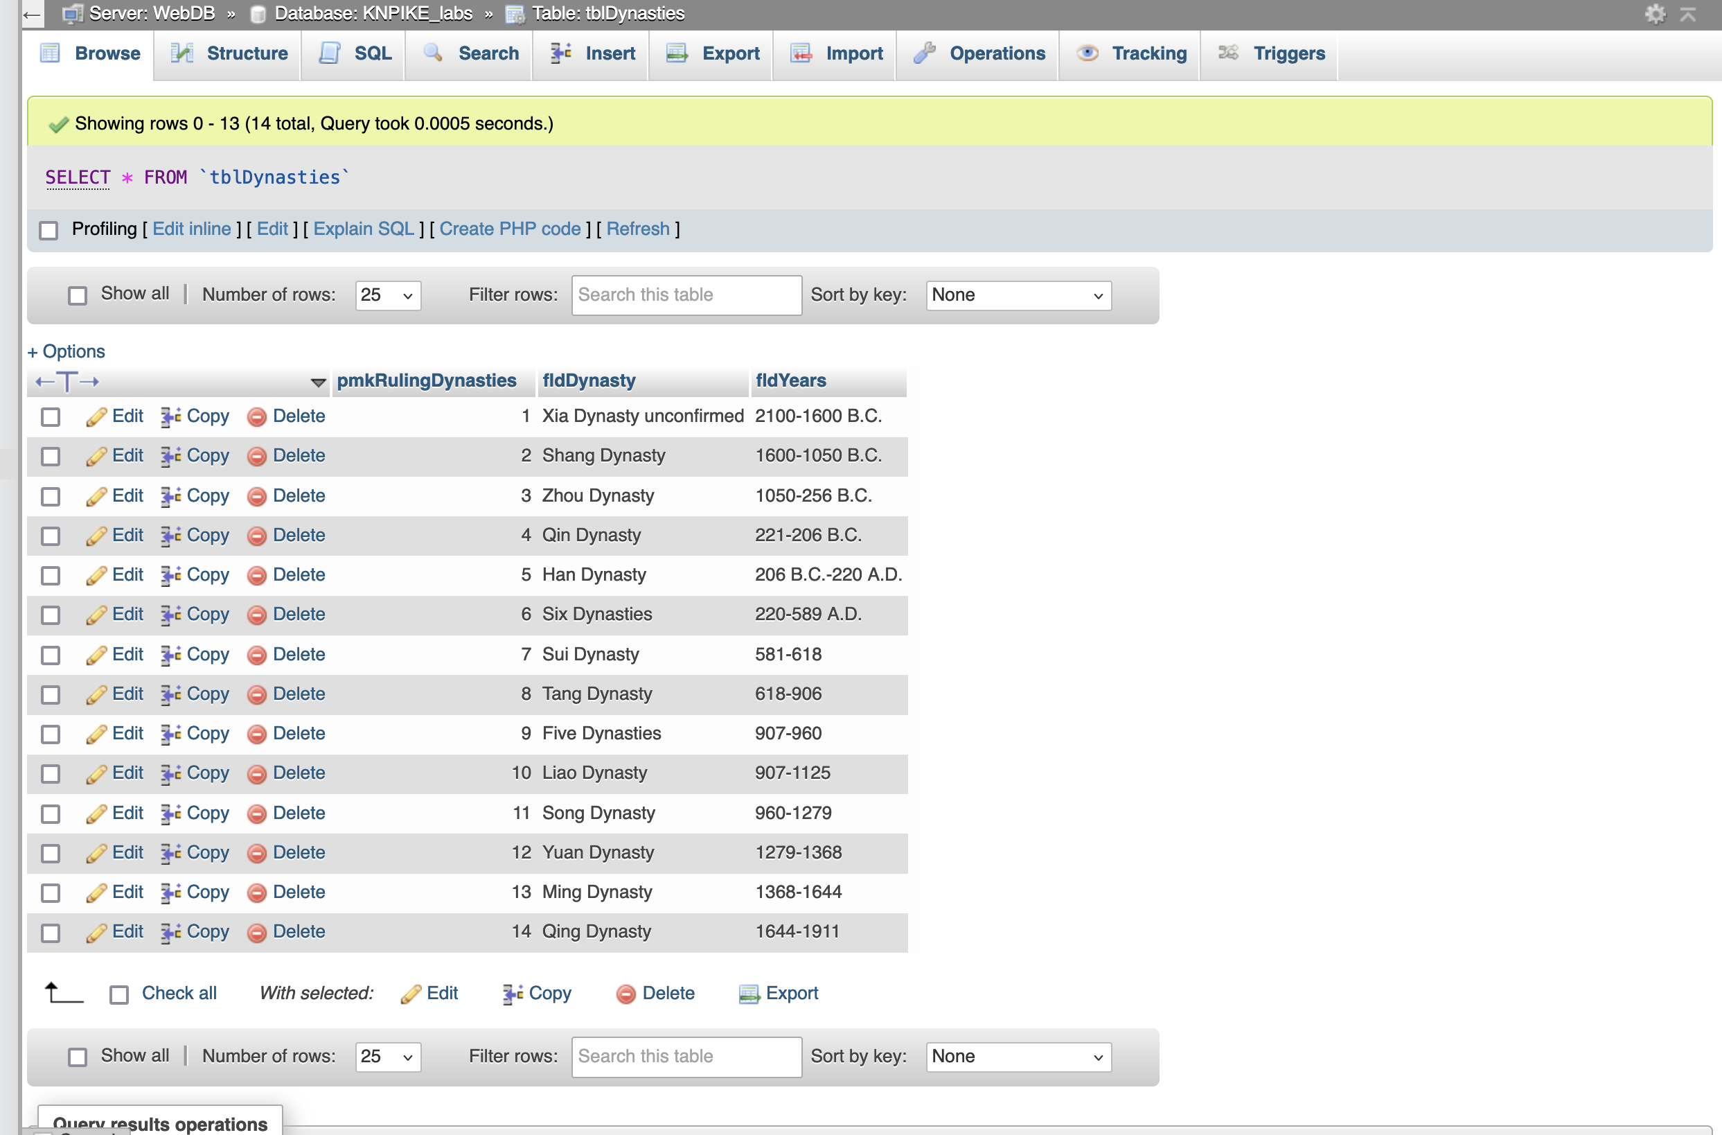Screen dimensions: 1722x1135
Task: Expand the + Options link
Action: click(x=66, y=352)
